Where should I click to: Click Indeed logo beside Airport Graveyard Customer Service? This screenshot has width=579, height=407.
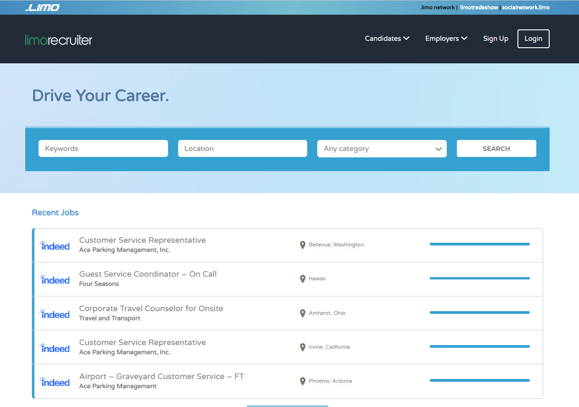point(55,382)
